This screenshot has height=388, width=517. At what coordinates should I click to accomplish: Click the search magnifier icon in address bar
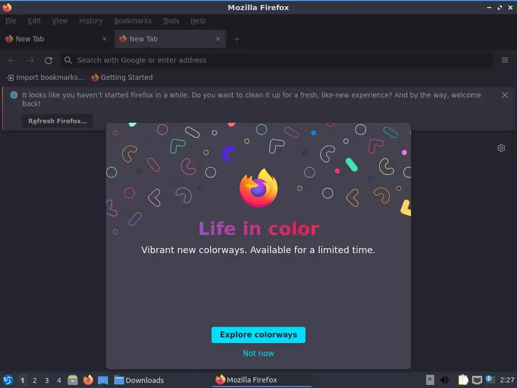coord(68,60)
